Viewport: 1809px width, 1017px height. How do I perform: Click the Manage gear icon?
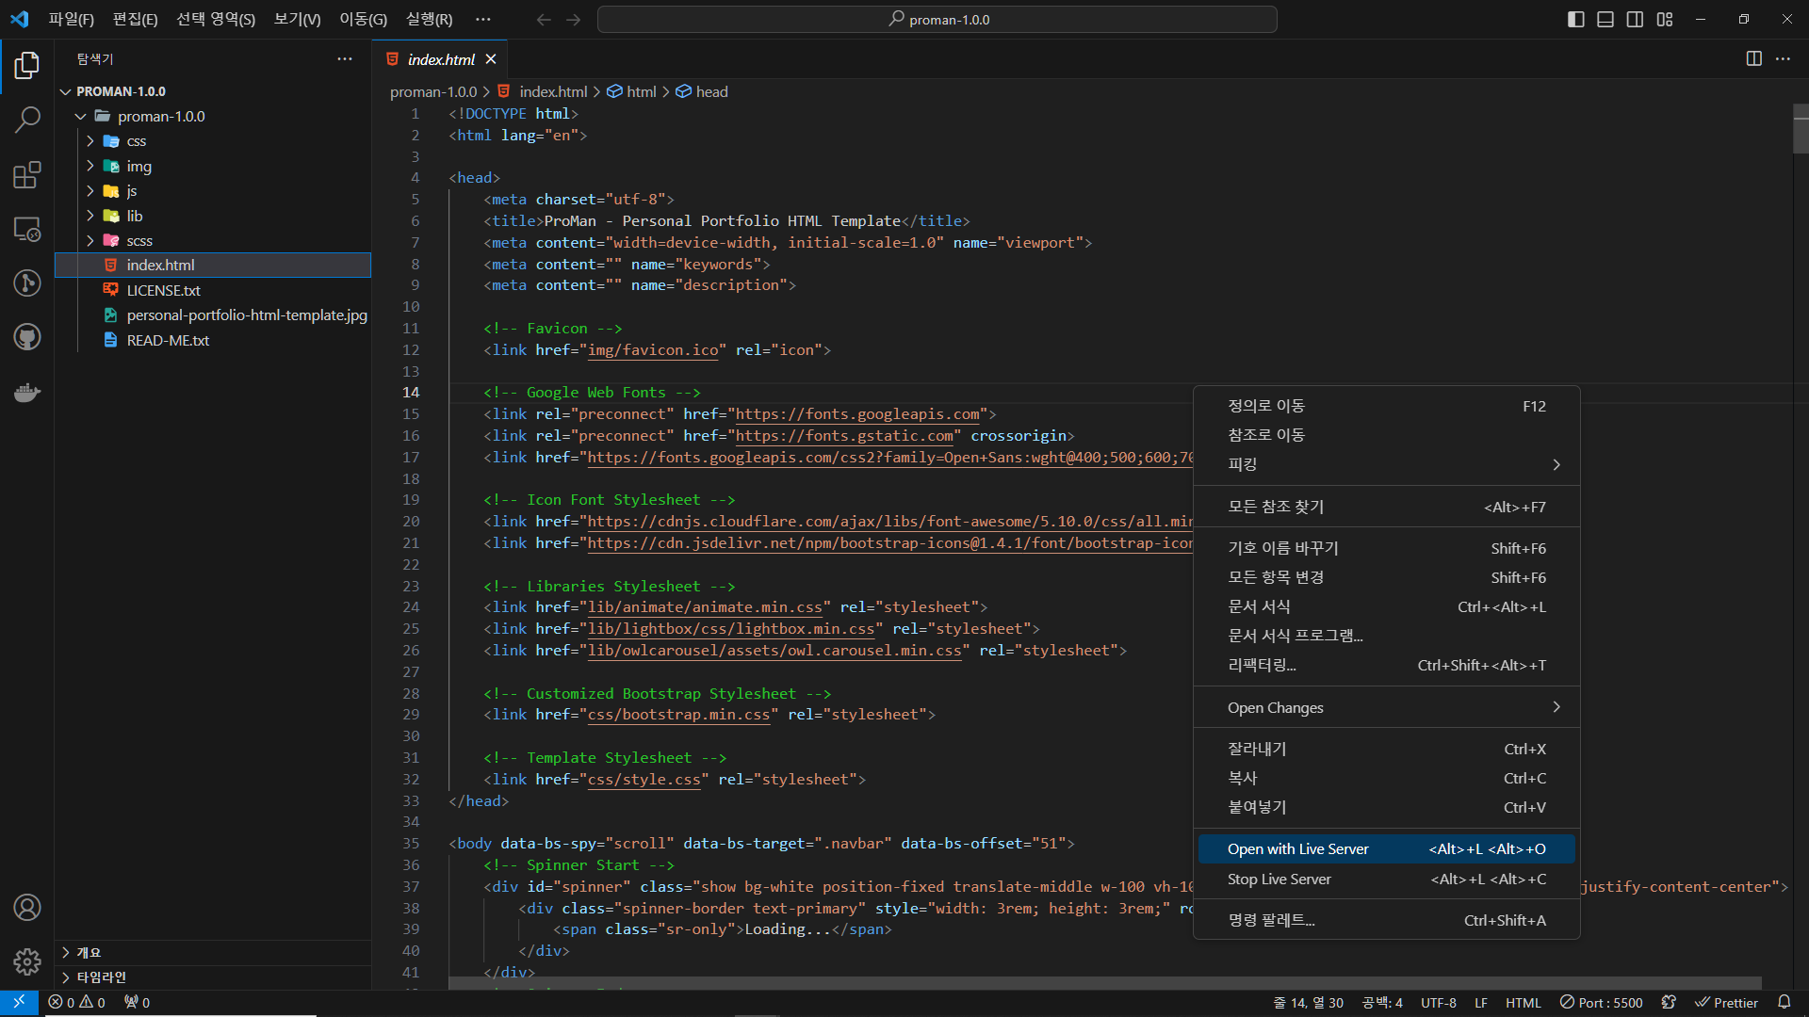click(27, 961)
